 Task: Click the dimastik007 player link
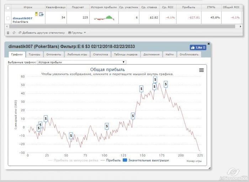click(22, 18)
